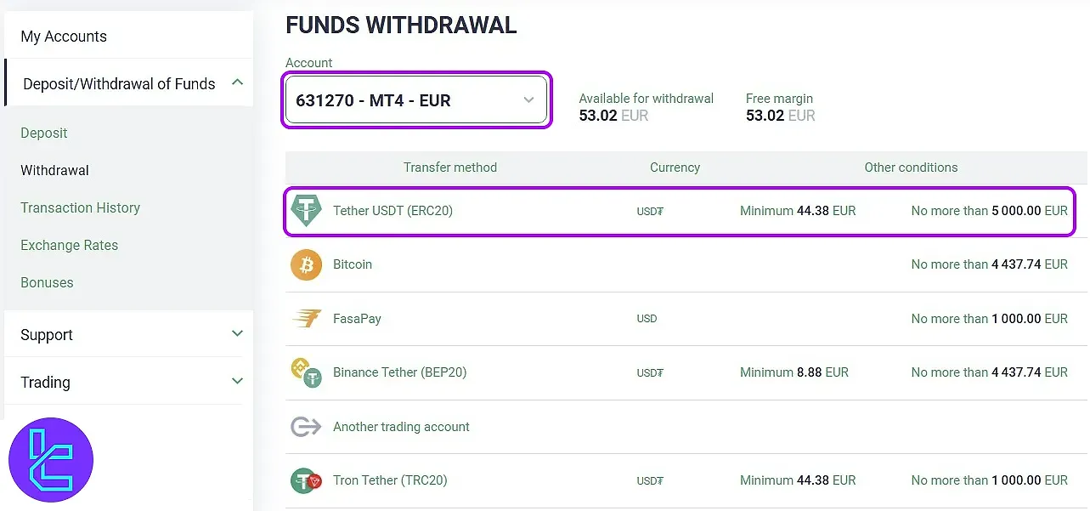
Task: Open the account selector 631270 - MT4 - EUR
Action: (416, 100)
